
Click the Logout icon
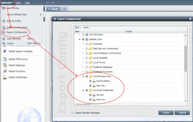(4, 43)
